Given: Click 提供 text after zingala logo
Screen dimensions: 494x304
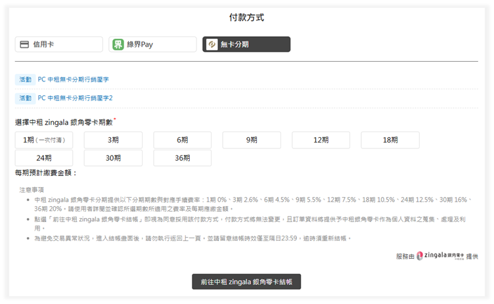Looking at the screenshot, I should (x=472, y=257).
